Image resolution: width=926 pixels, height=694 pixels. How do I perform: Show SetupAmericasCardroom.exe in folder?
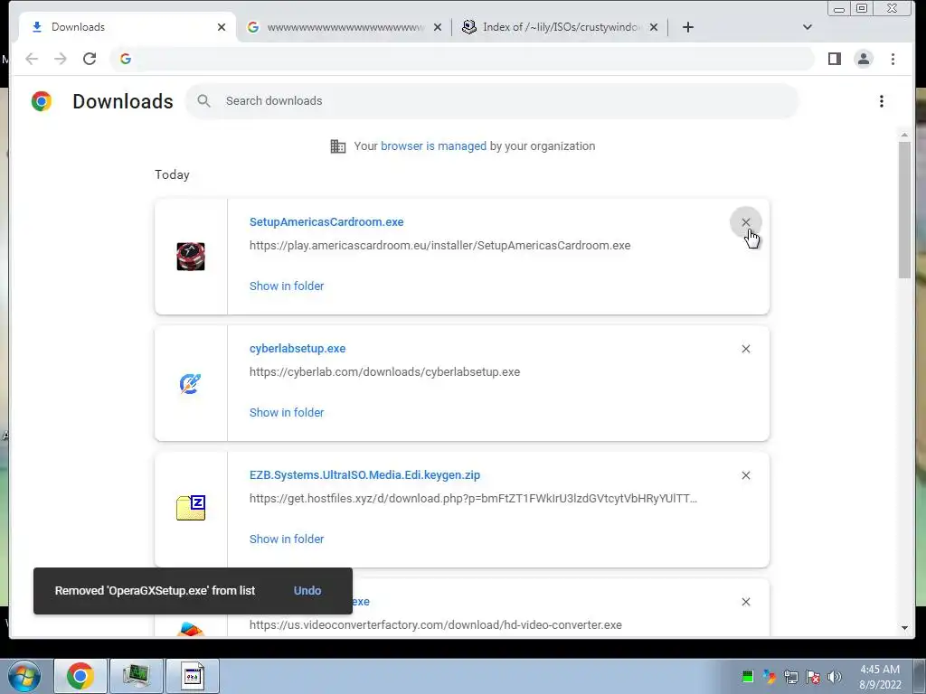coord(287,286)
